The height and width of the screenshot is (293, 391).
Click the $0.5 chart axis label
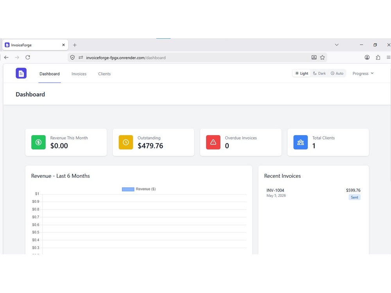tap(36, 232)
